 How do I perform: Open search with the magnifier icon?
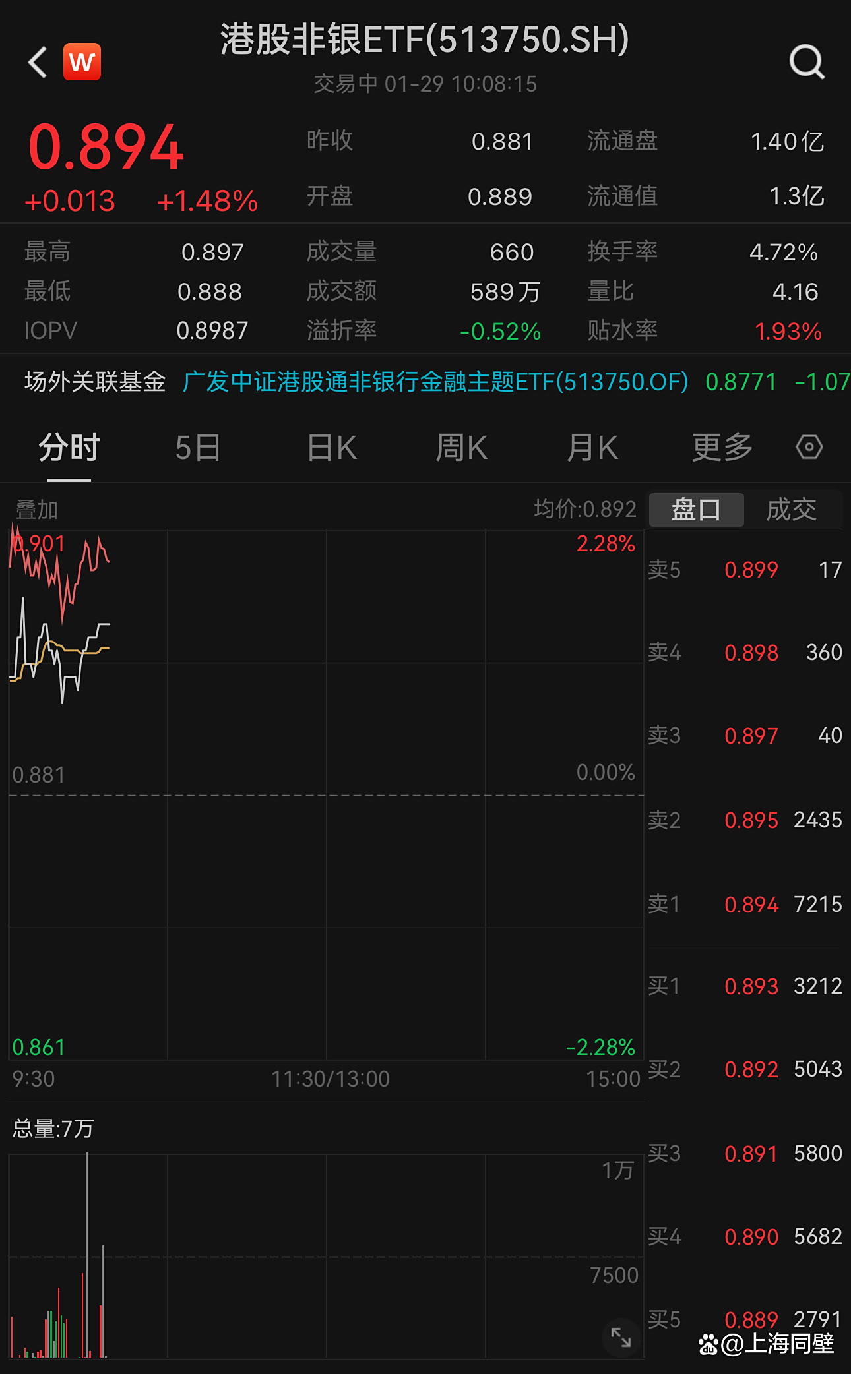coord(807,62)
